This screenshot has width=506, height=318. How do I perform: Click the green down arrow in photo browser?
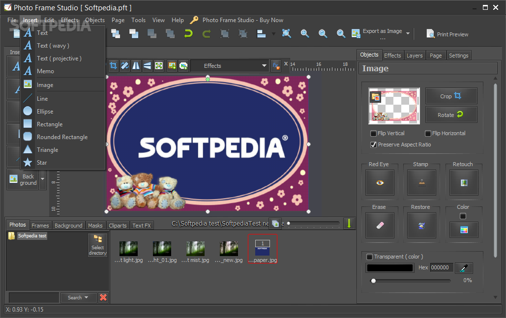[x=349, y=223]
